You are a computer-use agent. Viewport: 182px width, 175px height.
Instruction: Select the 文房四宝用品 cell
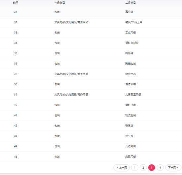(x=133, y=95)
